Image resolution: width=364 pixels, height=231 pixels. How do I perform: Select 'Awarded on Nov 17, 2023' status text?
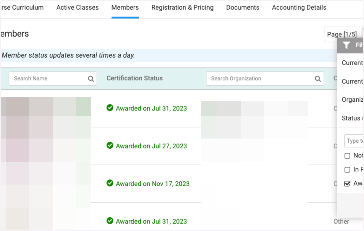tap(153, 184)
